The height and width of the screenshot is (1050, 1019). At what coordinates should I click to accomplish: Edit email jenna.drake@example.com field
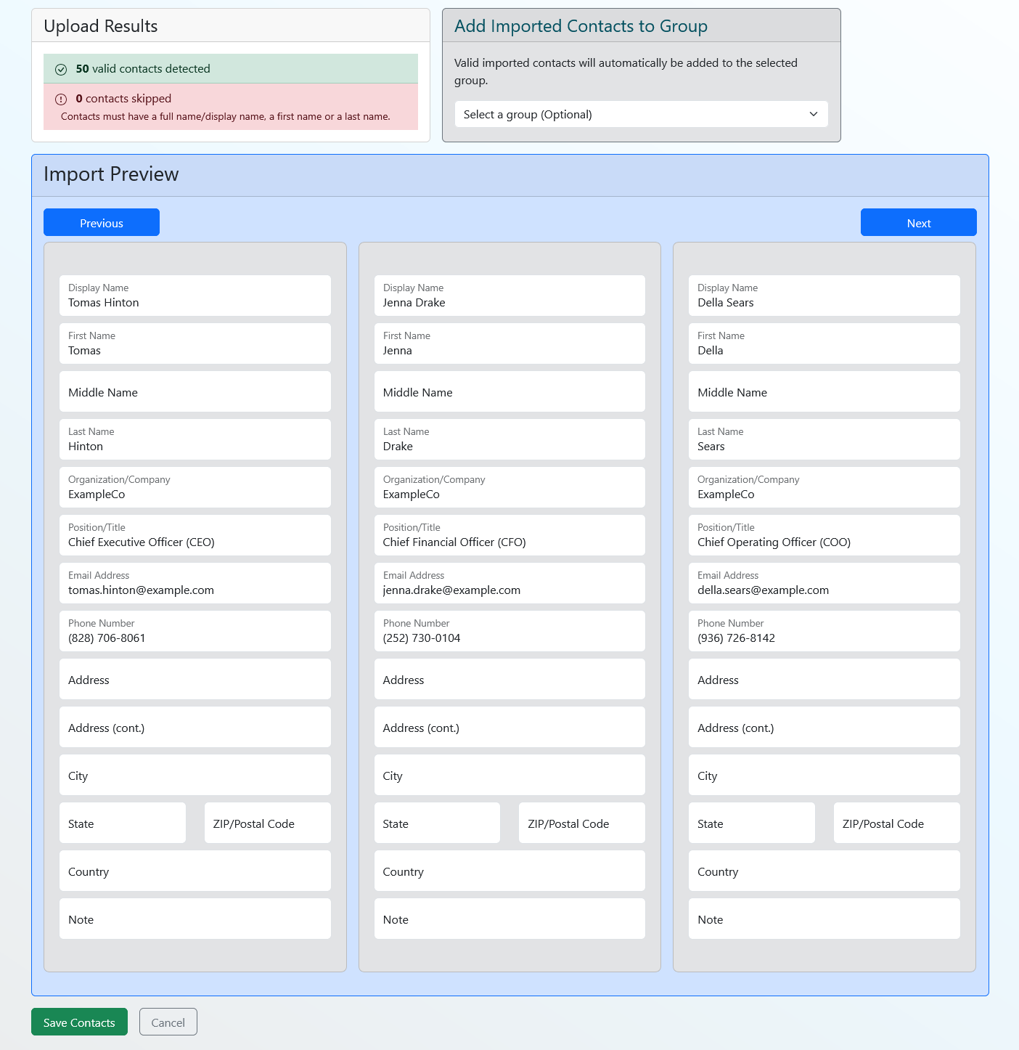[509, 583]
